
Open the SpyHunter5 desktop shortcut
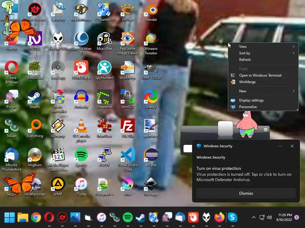point(104,70)
